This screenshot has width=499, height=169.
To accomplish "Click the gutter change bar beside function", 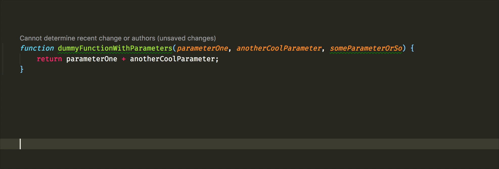I will [3, 59].
